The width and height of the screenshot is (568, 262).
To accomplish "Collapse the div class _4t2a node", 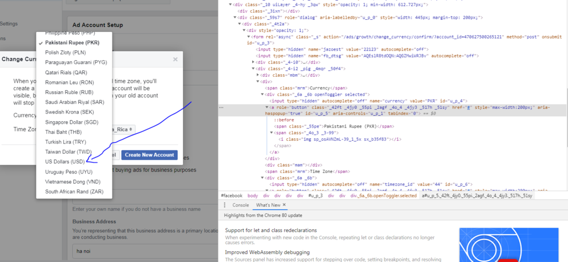I will (x=240, y=24).
